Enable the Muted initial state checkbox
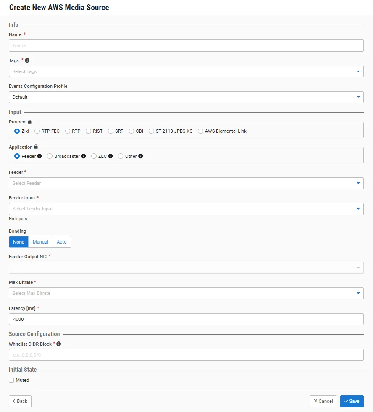 tap(11, 380)
